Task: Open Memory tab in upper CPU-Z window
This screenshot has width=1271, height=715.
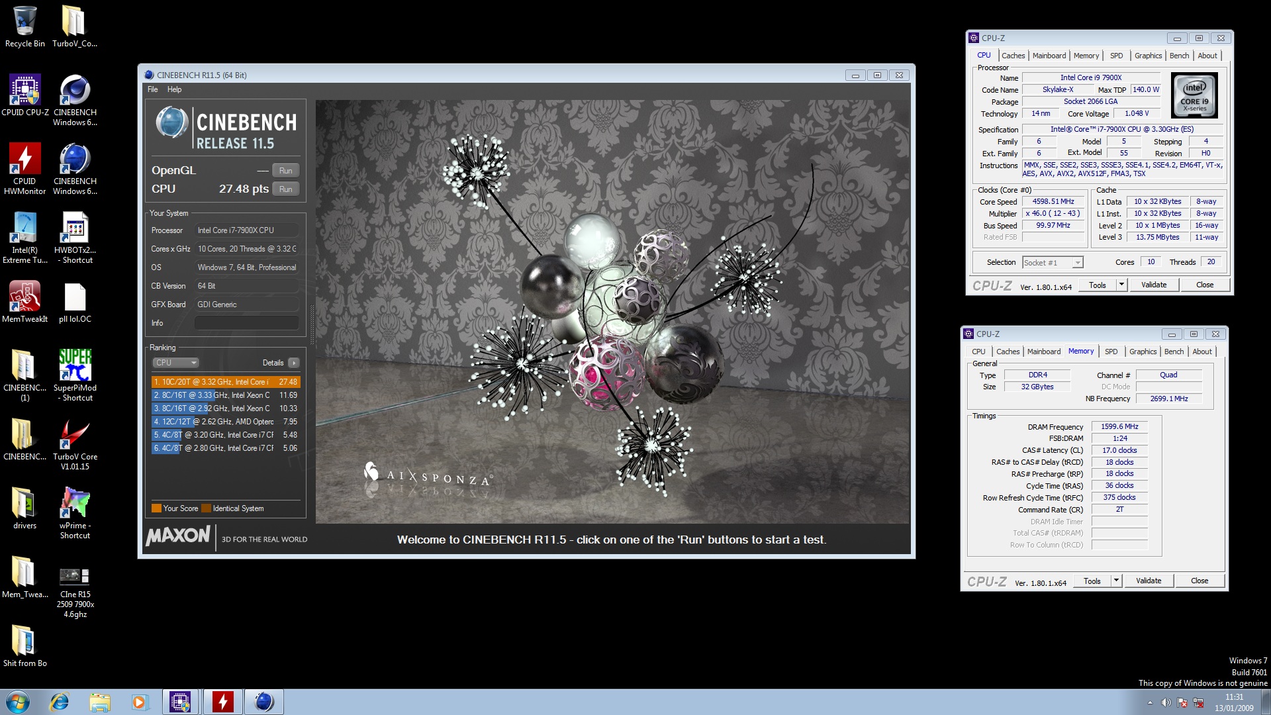Action: pos(1086,56)
